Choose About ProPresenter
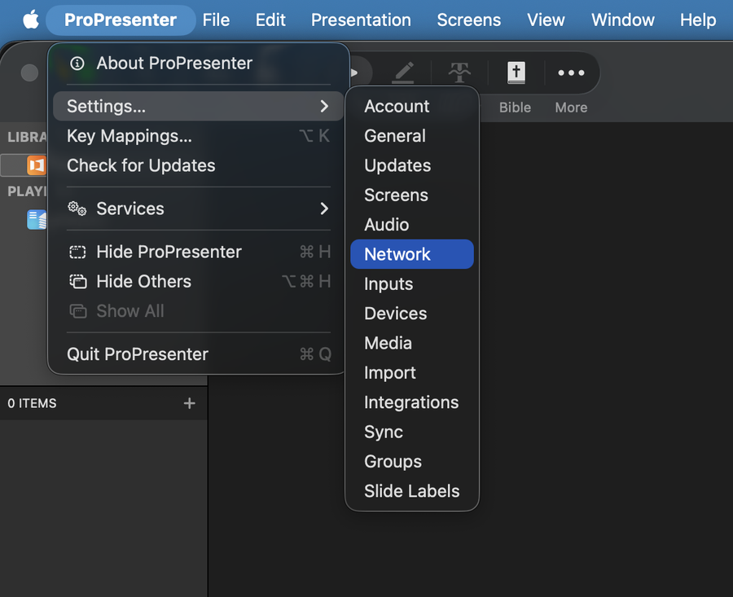Viewport: 733px width, 597px height. [x=199, y=63]
